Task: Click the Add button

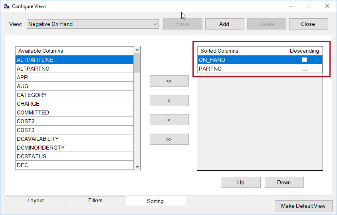Action: (224, 24)
